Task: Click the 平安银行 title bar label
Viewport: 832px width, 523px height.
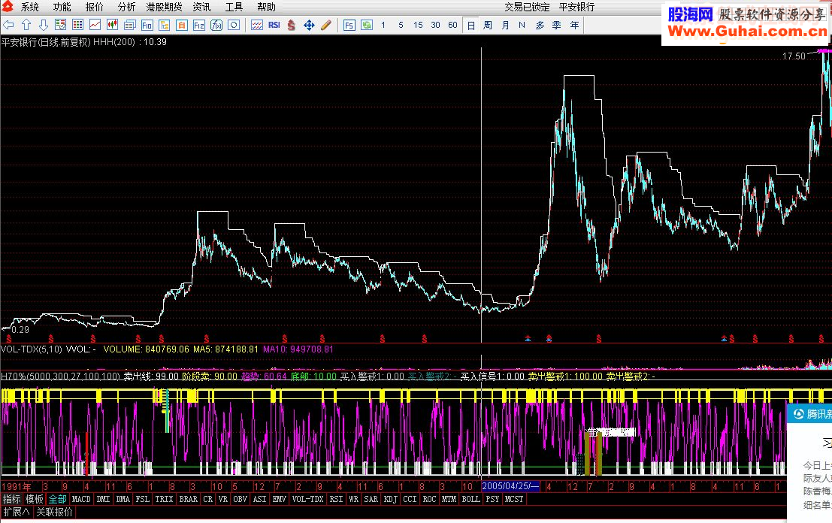Action: (x=576, y=7)
